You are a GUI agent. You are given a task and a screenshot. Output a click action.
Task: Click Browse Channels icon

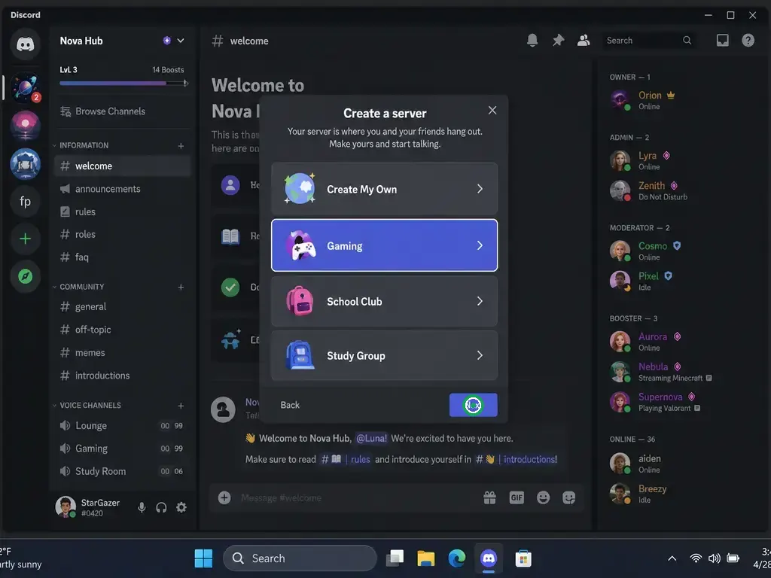(x=66, y=111)
